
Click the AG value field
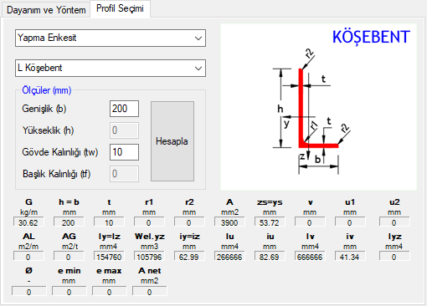[x=69, y=257]
